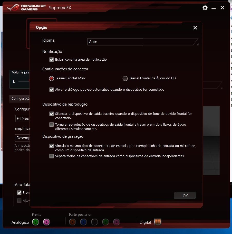Open the Idioma Auto dropdown
The width and height of the screenshot is (232, 234).
(143, 42)
